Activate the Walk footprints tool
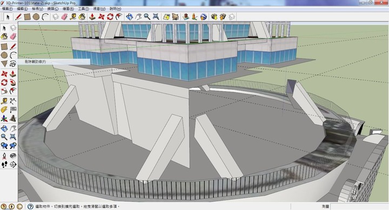Viewport: 389px width, 210px height. tap(4, 164)
